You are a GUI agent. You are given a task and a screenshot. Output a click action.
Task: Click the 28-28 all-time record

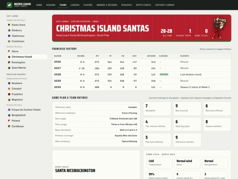(x=166, y=31)
